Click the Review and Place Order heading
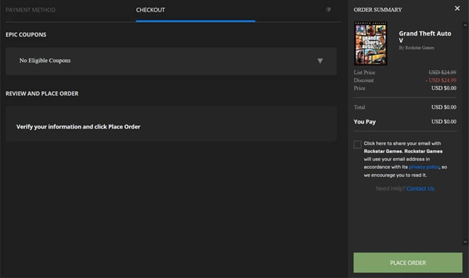469x278 pixels. tap(42, 94)
